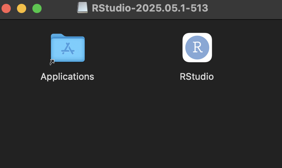Click the folder tab of Applications folder

[57, 35]
